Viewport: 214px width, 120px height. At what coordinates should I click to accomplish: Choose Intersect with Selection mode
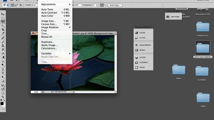click(x=20, y=5)
